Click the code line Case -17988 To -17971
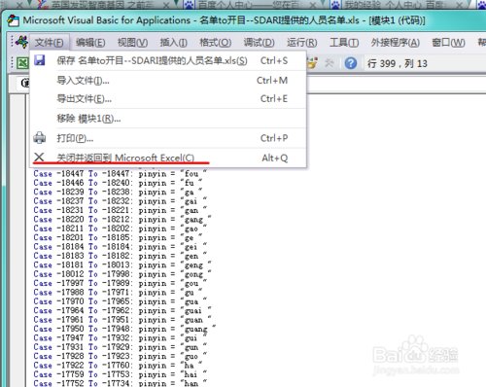 [x=119, y=293]
